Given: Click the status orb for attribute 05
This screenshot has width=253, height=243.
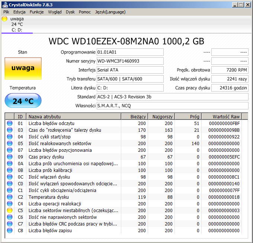Looking at the screenshot, I should click(x=10, y=143).
